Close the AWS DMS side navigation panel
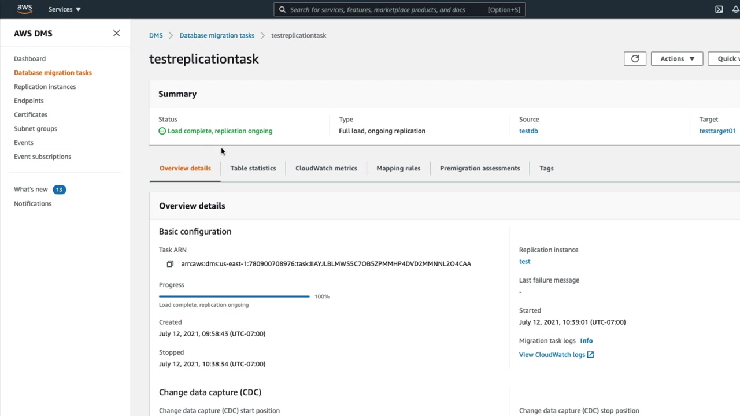740x416 pixels. pyautogui.click(x=116, y=34)
